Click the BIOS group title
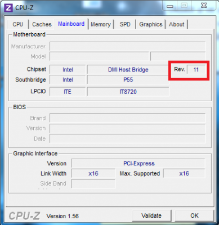Screen dimensions: 219x225 coord(20,107)
